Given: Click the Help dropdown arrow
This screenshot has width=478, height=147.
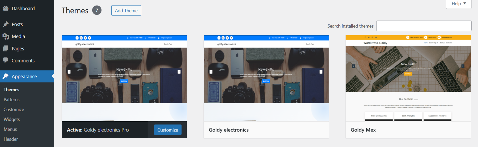Looking at the screenshot, I should pos(465,4).
